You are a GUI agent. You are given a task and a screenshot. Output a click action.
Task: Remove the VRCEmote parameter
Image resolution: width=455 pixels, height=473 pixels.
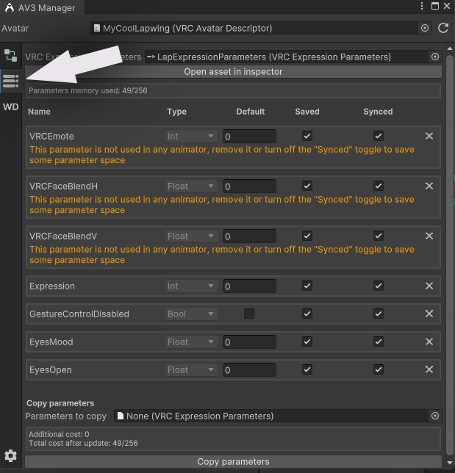[x=429, y=136]
